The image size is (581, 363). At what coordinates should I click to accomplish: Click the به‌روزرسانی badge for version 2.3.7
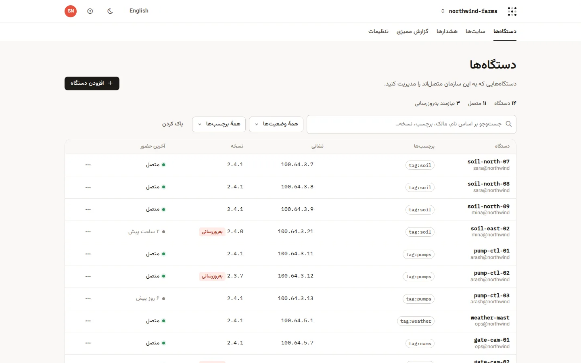[x=212, y=276]
